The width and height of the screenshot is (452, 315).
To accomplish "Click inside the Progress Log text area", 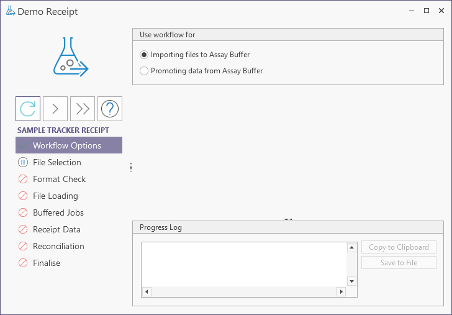I will (x=244, y=264).
